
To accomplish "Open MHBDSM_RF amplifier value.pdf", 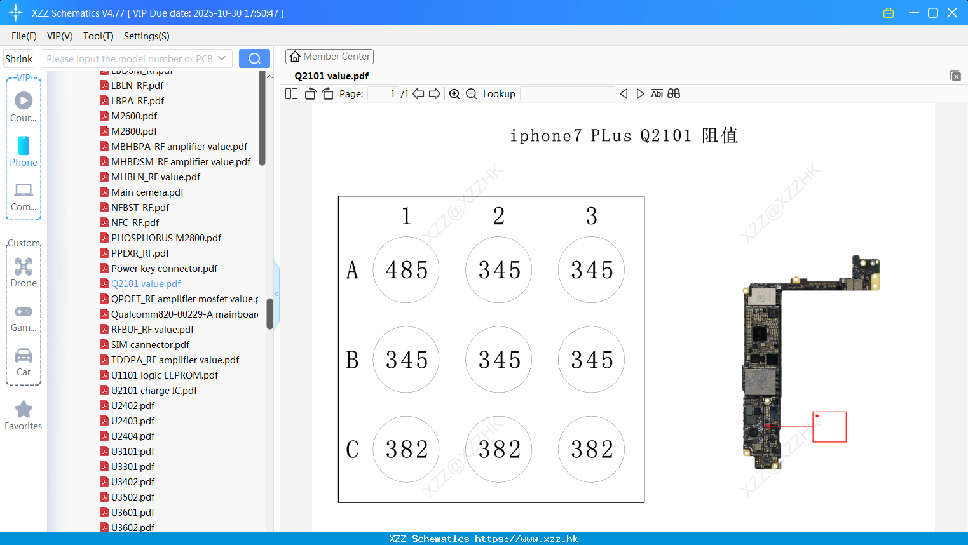I will click(x=181, y=161).
